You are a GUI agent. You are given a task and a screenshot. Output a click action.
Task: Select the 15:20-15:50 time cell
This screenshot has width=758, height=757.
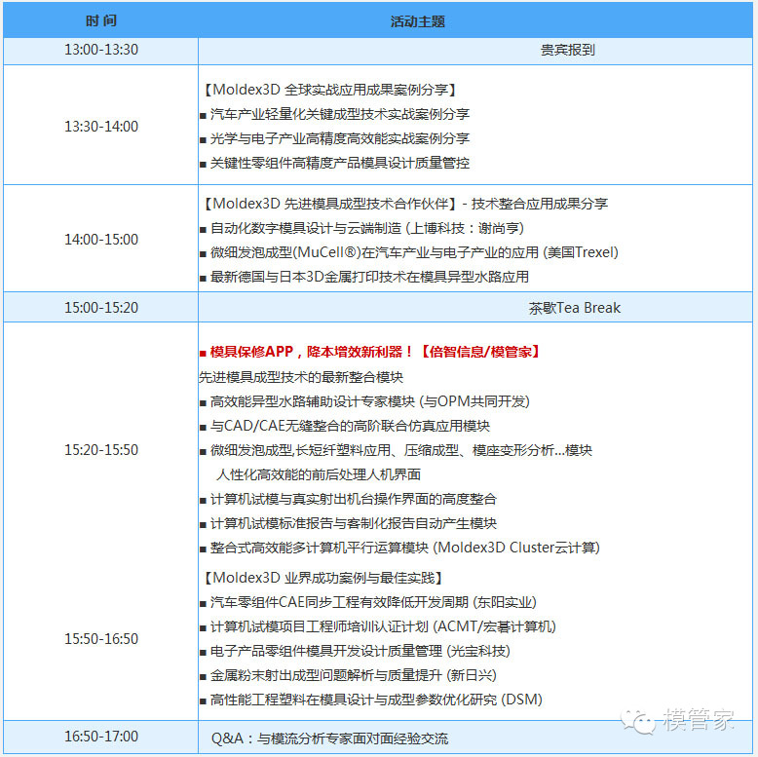click(101, 449)
